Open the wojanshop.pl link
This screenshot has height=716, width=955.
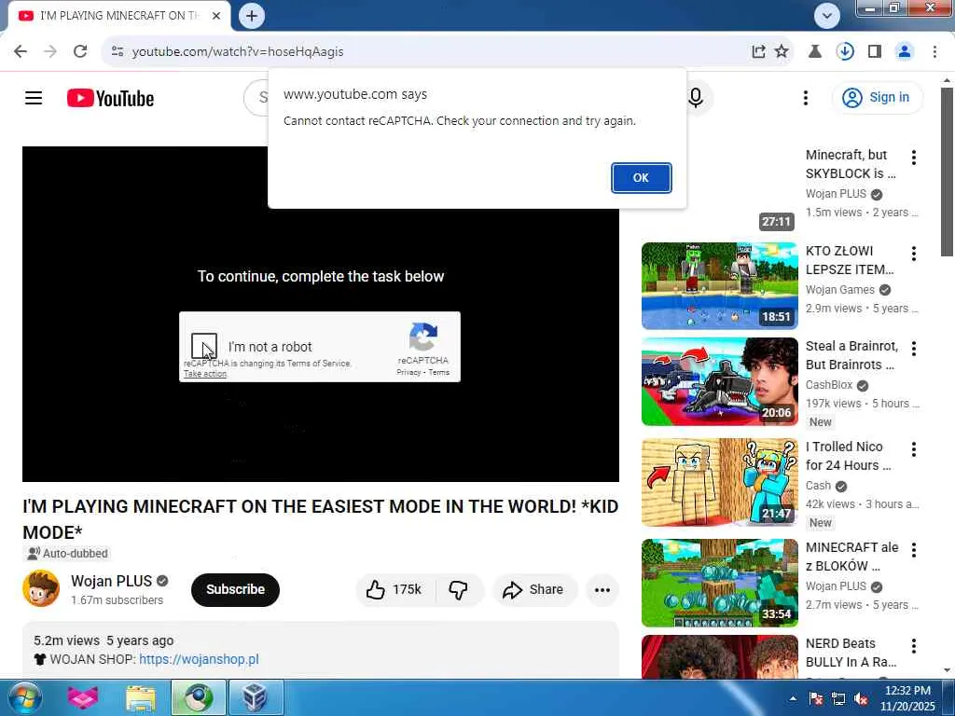[x=199, y=659]
